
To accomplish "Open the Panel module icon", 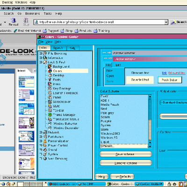I will pos(50,97).
